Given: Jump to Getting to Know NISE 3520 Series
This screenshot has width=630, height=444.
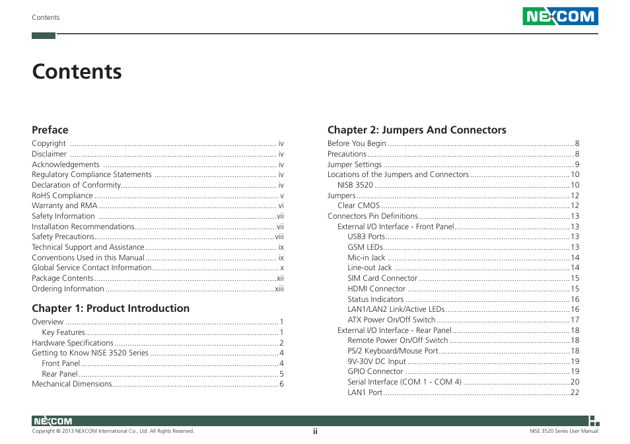Looking at the screenshot, I should click(158, 353).
